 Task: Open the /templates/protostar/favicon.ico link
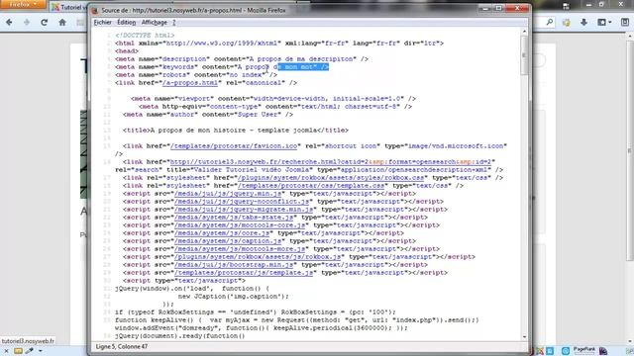234,145
